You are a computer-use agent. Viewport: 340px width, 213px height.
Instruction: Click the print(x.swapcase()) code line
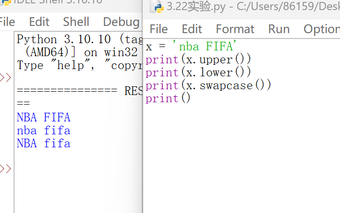(208, 85)
